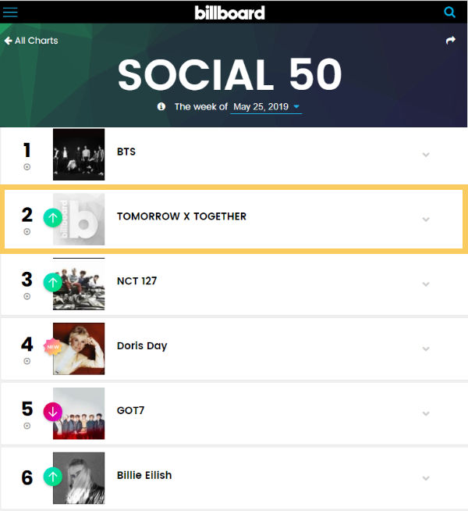Viewport: 468px width, 511px height.
Task: Click the Billboard logo
Action: 229,13
